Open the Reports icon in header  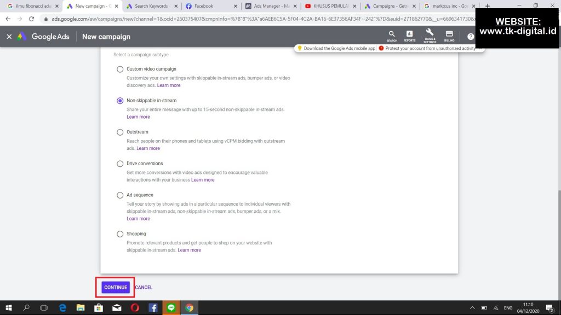(409, 36)
